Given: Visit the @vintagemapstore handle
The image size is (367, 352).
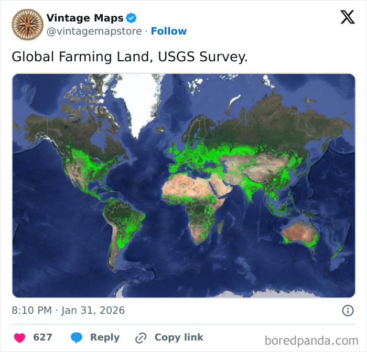Looking at the screenshot, I should click(94, 31).
